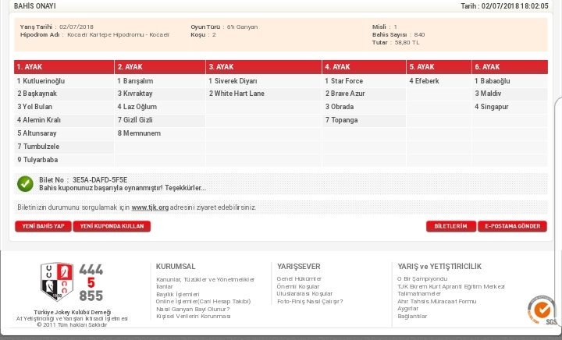The height and width of the screenshot is (340, 562).
Task: Select the text '1 Kutluerinoğlu'
Action: tap(41, 81)
